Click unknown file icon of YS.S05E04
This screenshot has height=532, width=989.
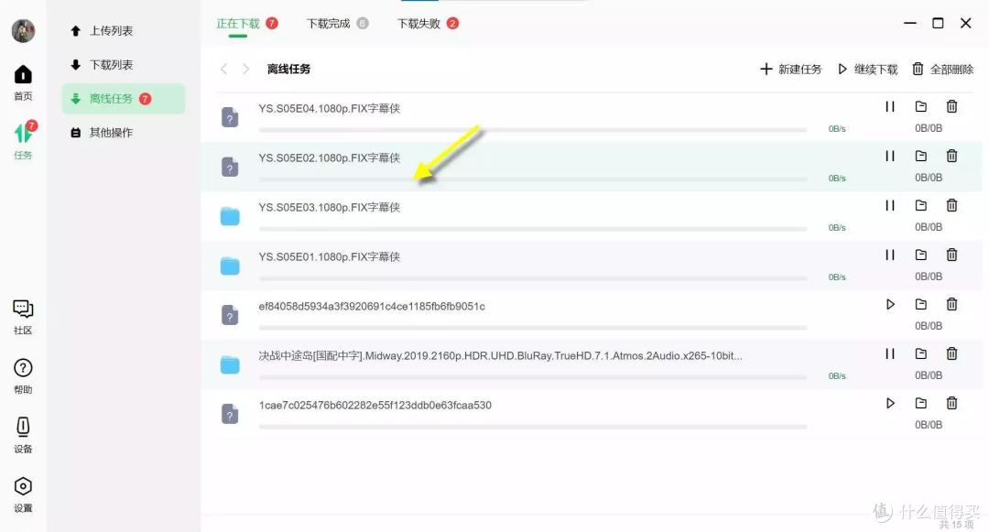230,117
